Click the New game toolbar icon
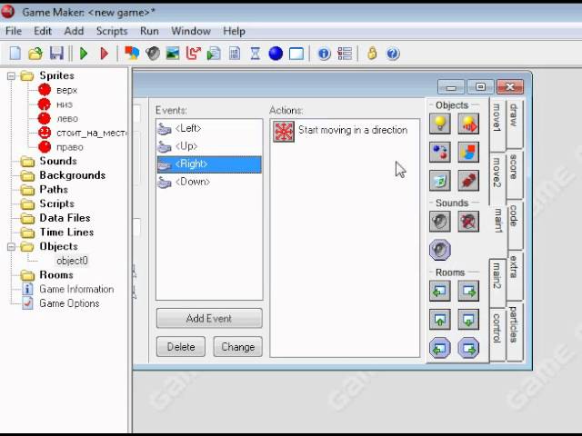Image resolution: width=582 pixels, height=436 pixels. pyautogui.click(x=15, y=54)
